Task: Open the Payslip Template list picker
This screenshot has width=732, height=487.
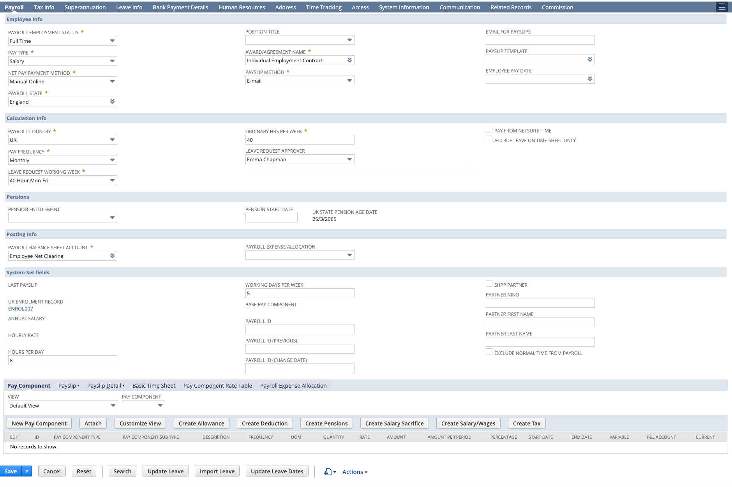Action: [x=590, y=59]
